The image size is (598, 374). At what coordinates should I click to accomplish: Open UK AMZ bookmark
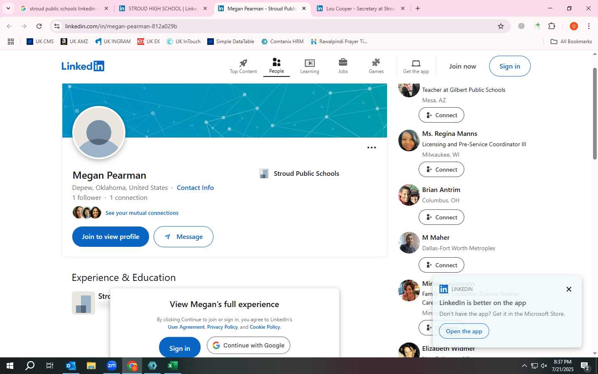[74, 42]
